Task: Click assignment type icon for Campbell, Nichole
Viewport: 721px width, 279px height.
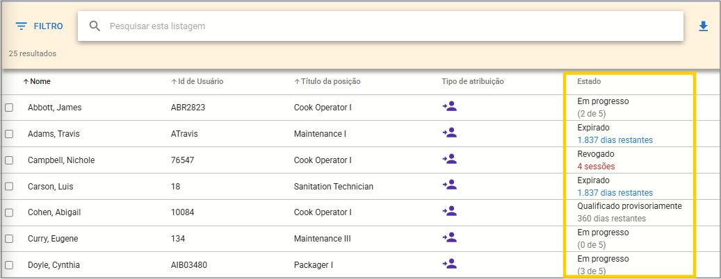Action: 449,160
